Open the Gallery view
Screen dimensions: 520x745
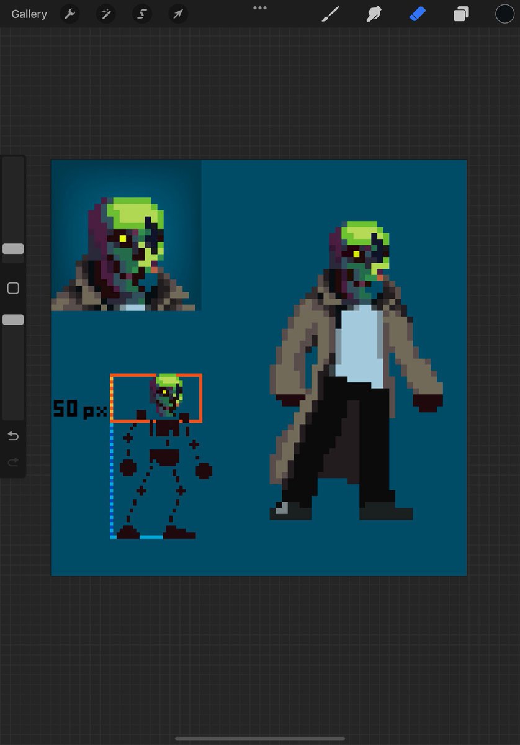click(x=29, y=14)
